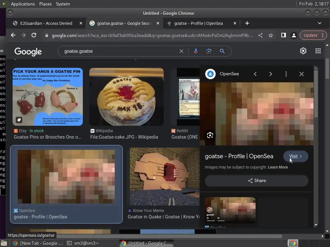The height and width of the screenshot is (247, 330).
Task: Close the image preview panel
Action: (302, 74)
